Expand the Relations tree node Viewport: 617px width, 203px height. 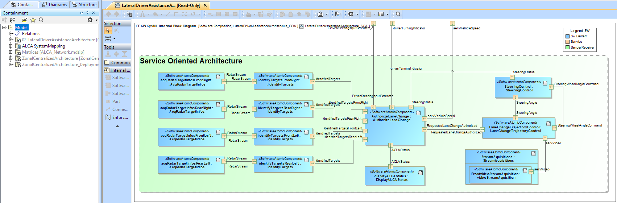click(11, 34)
